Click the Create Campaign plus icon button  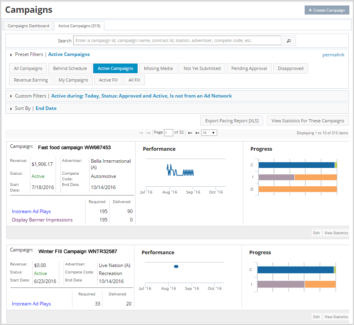[x=326, y=10]
